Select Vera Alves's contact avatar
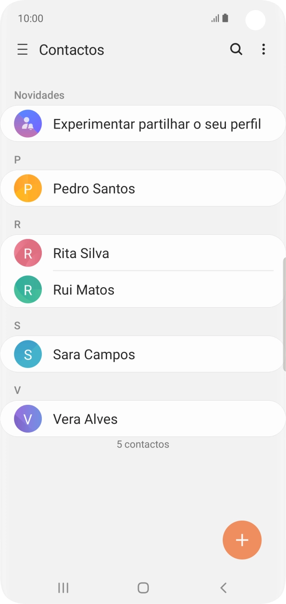This screenshot has width=286, height=604. (x=27, y=418)
